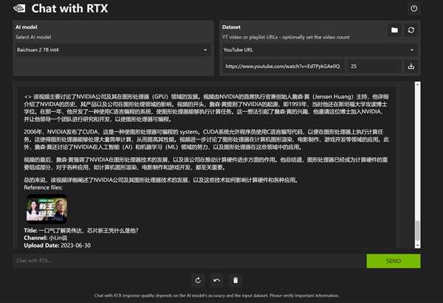443x303 pixels.
Task: Click the paragraph starting with 2006年
Action: pyautogui.click(x=206, y=139)
